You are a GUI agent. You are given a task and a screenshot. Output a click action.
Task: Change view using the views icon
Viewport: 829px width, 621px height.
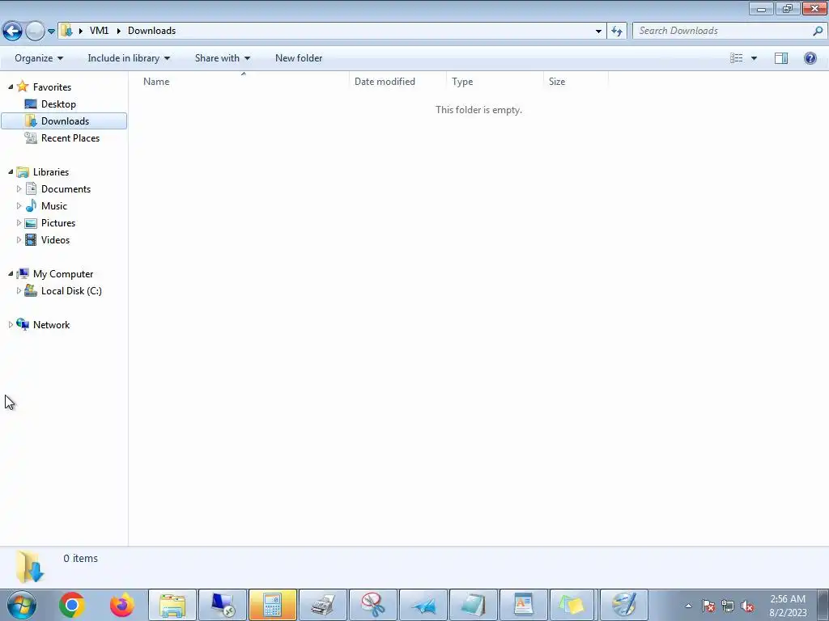(737, 58)
